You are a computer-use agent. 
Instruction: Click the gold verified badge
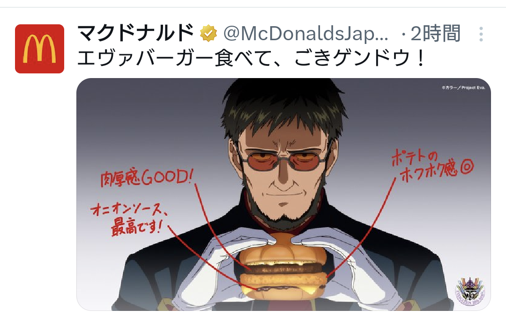(208, 33)
